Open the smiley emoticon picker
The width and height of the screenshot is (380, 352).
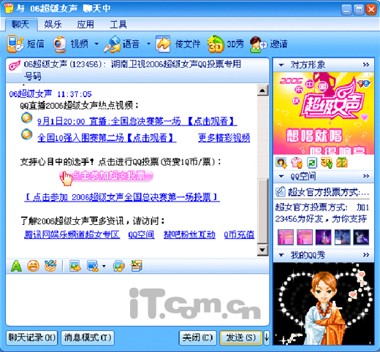tap(33, 266)
